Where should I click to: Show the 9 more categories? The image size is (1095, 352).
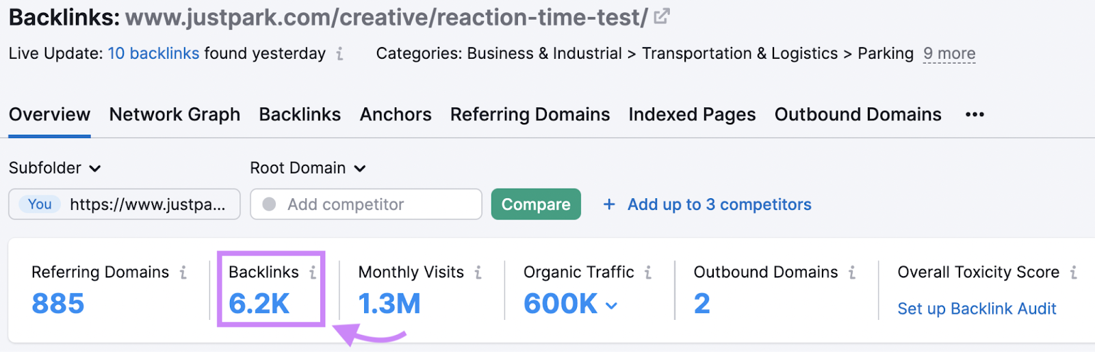point(949,54)
